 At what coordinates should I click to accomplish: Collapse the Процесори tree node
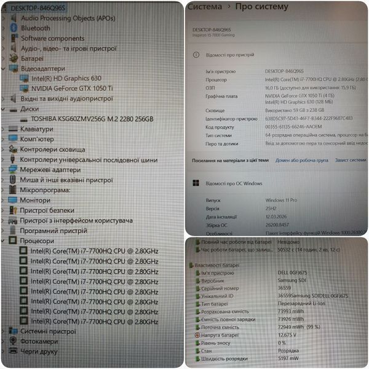pos(3,240)
